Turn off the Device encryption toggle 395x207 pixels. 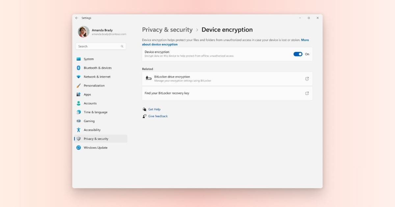[298, 54]
